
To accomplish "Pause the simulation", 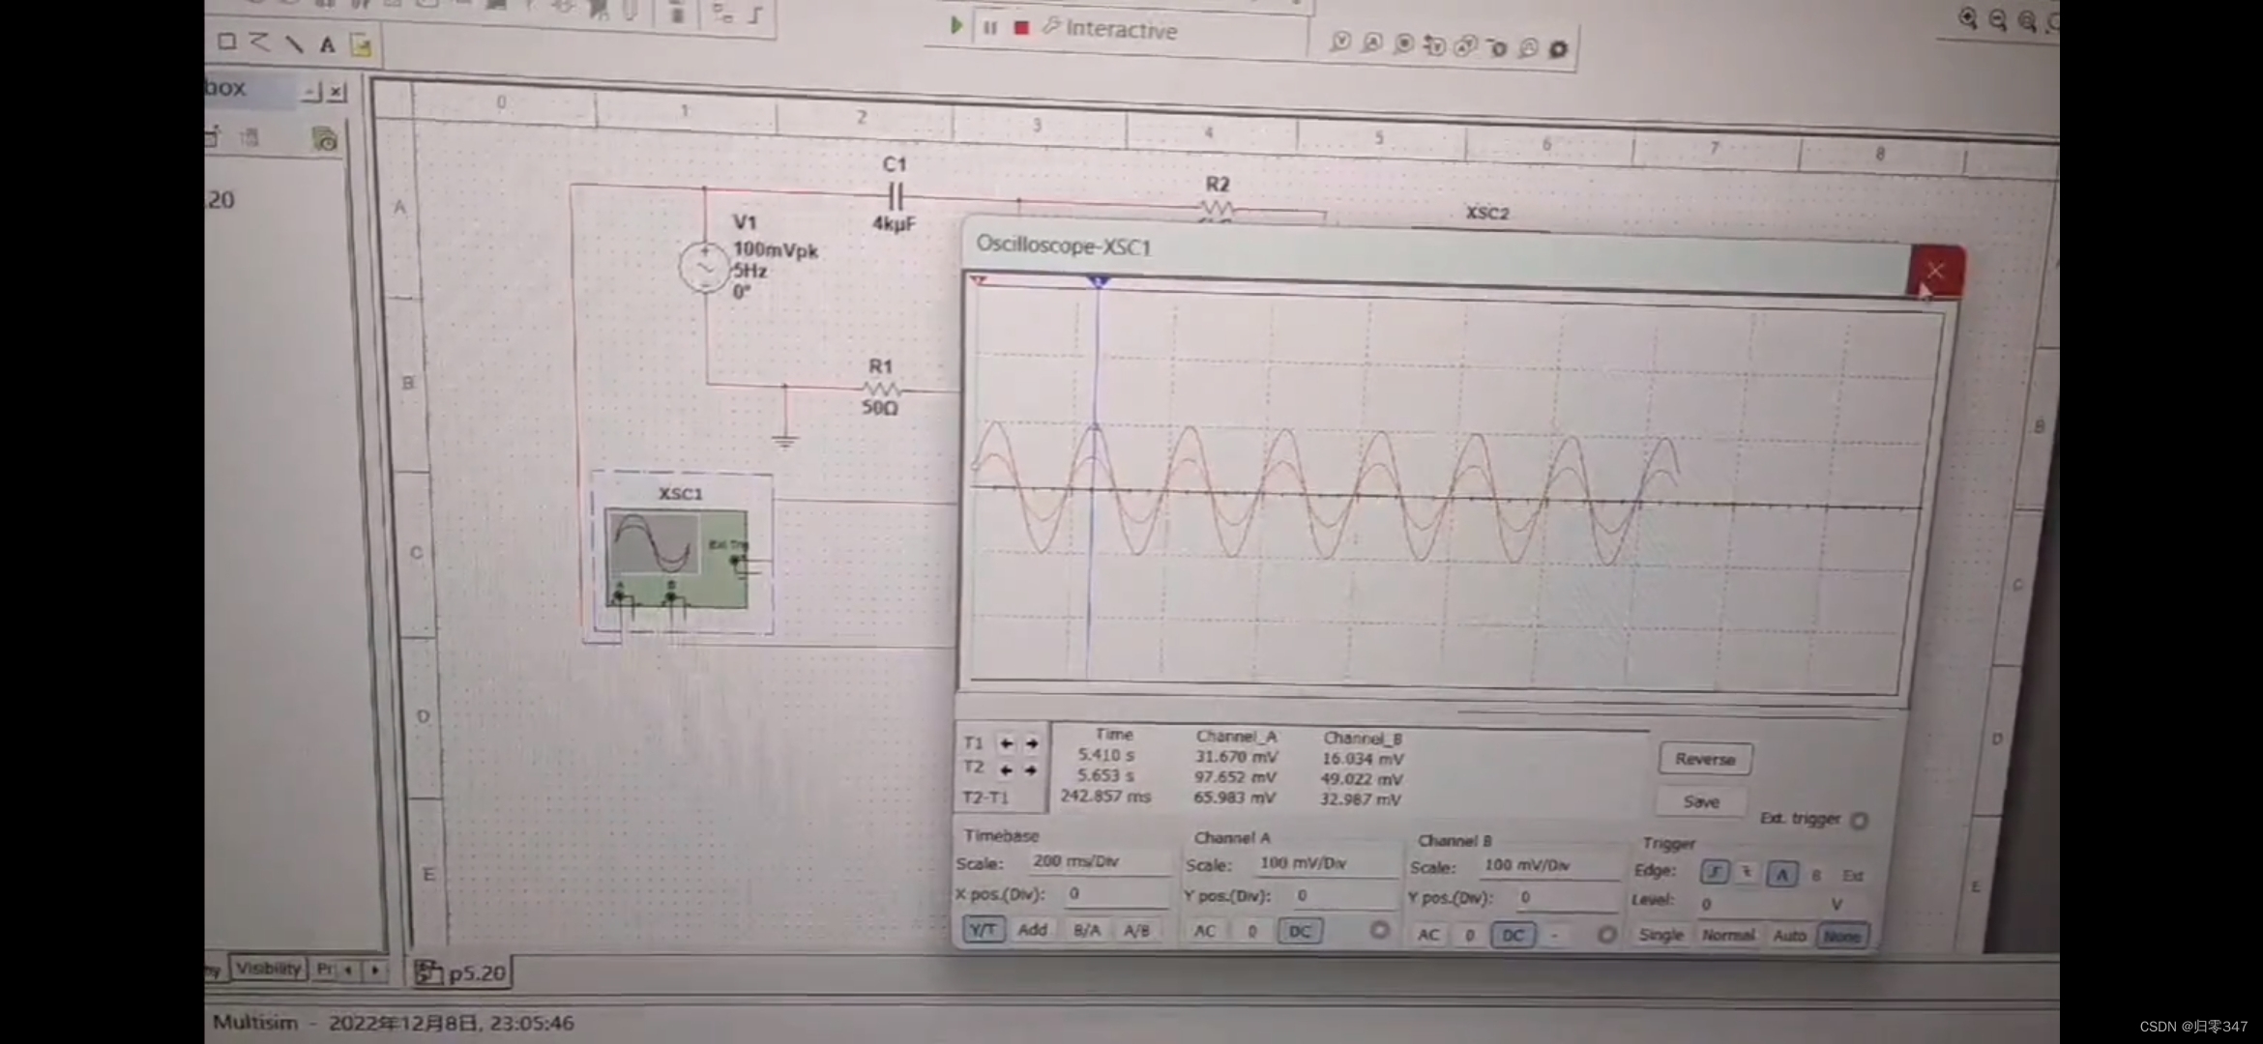I will tap(990, 27).
